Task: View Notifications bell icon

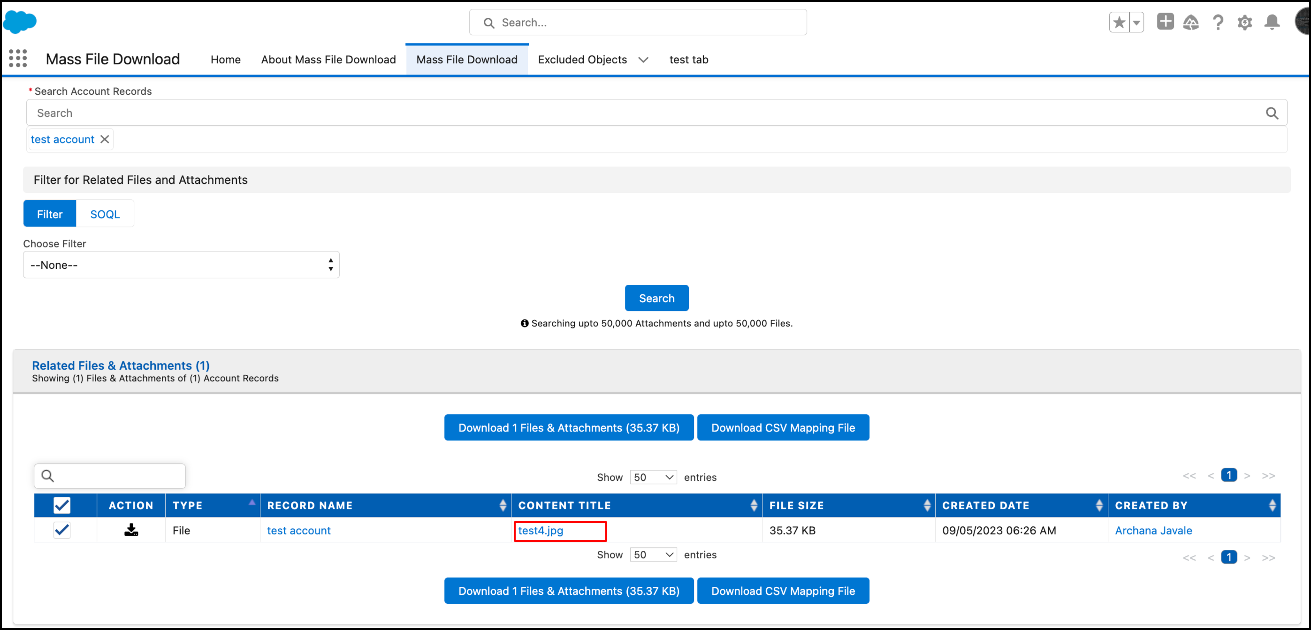Action: (1272, 23)
